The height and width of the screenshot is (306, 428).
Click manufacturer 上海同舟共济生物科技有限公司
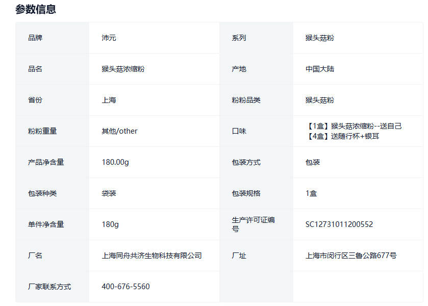pos(152,256)
